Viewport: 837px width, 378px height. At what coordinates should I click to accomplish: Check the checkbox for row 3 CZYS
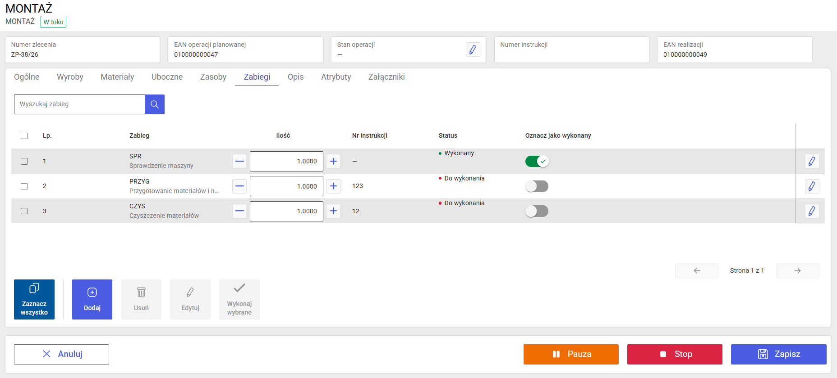tap(24, 211)
